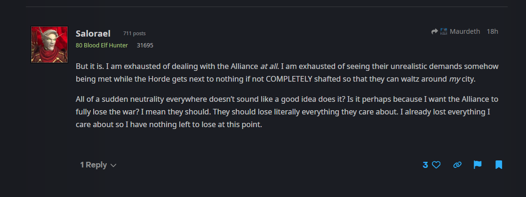Jump to Maurdeth's replied-to post
526x197 pixels.
[465, 31]
